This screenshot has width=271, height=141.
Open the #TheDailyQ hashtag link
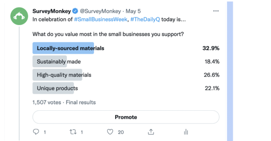[145, 19]
